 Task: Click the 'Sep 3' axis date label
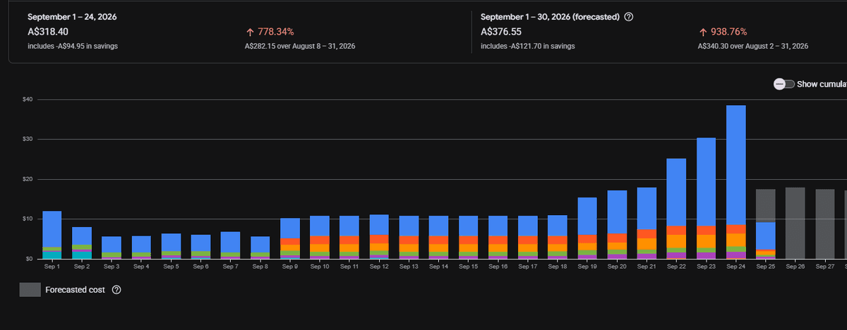tap(112, 267)
